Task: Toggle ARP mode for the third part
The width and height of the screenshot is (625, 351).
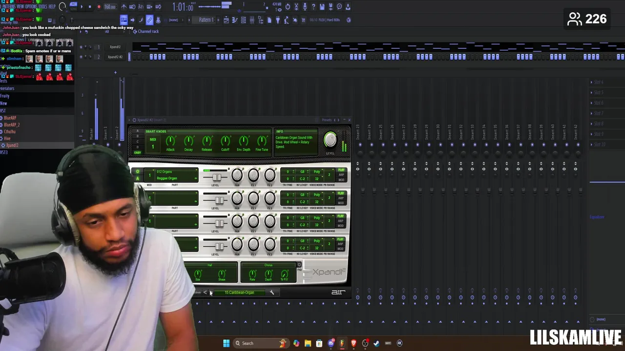Action: pyautogui.click(x=341, y=221)
